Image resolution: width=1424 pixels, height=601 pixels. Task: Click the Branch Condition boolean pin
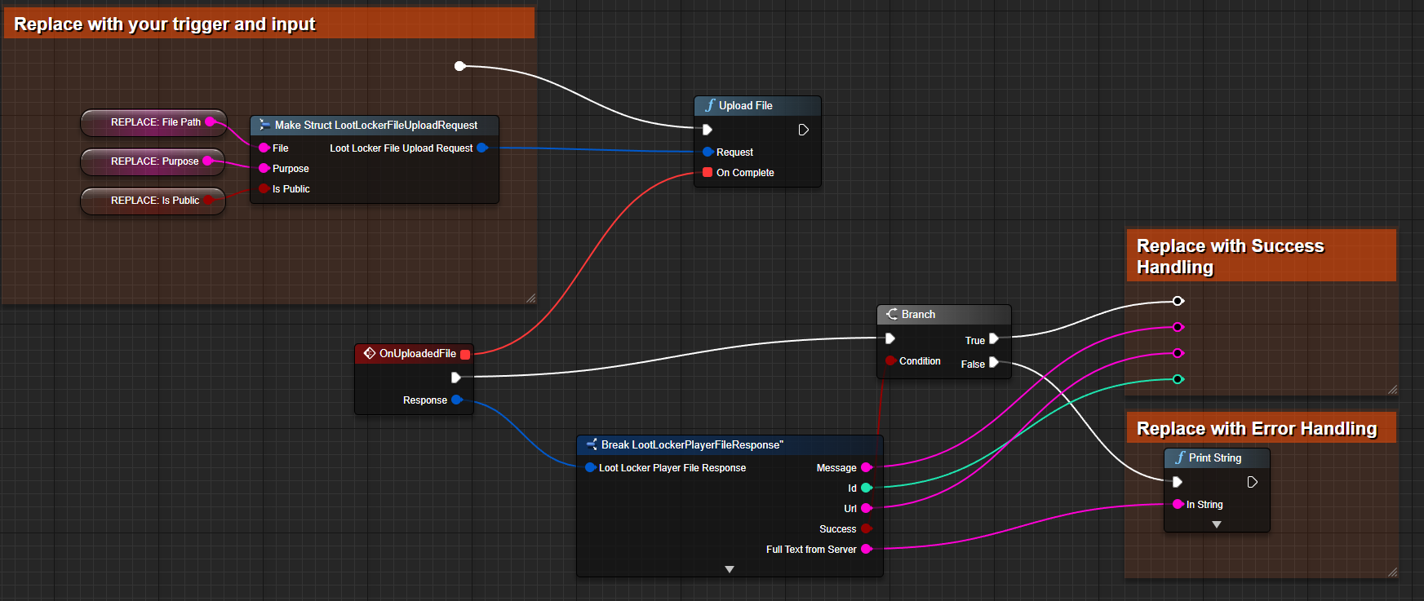point(890,360)
